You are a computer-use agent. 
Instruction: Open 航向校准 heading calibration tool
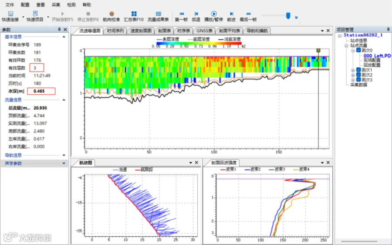111,14
